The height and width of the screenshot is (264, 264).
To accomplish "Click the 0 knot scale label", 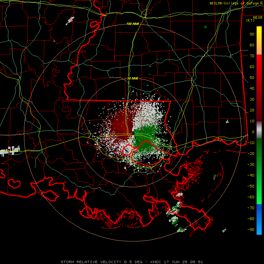I will [253, 132].
